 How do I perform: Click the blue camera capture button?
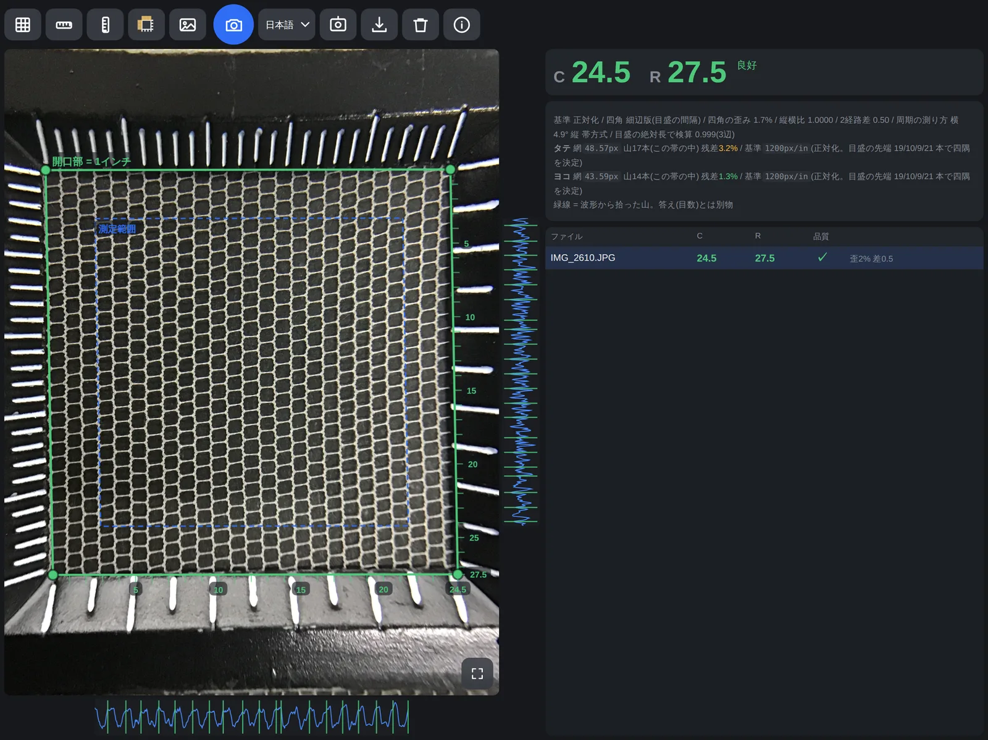coord(233,25)
